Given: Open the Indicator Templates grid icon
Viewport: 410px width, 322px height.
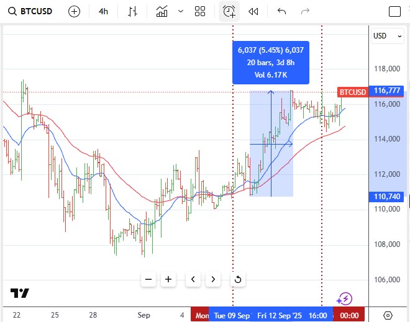Looking at the screenshot, I should pyautogui.click(x=200, y=12).
